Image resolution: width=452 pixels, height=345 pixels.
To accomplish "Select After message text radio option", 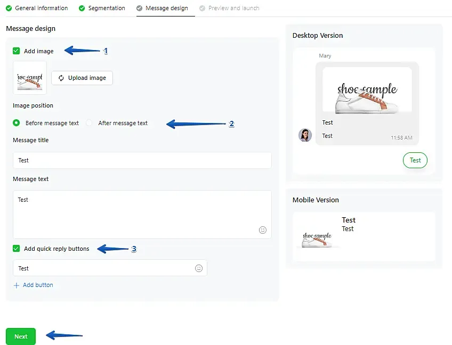I will tap(89, 123).
